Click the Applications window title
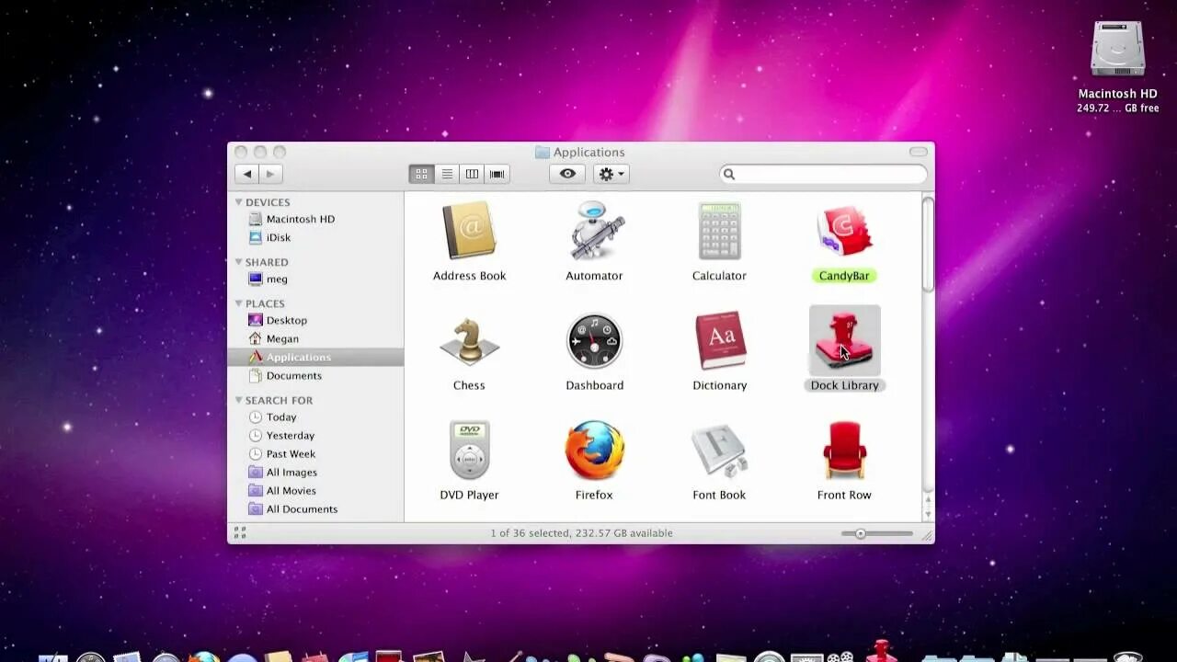 click(x=588, y=152)
